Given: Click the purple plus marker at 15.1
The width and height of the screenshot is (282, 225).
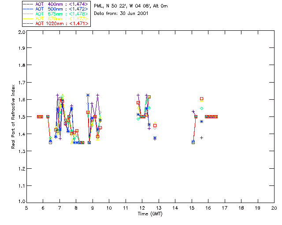Looking at the screenshot, I should point(193,112).
